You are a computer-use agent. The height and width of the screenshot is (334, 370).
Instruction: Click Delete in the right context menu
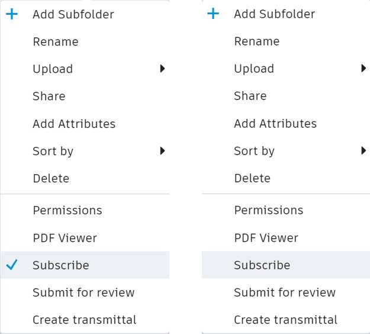pyautogui.click(x=252, y=178)
